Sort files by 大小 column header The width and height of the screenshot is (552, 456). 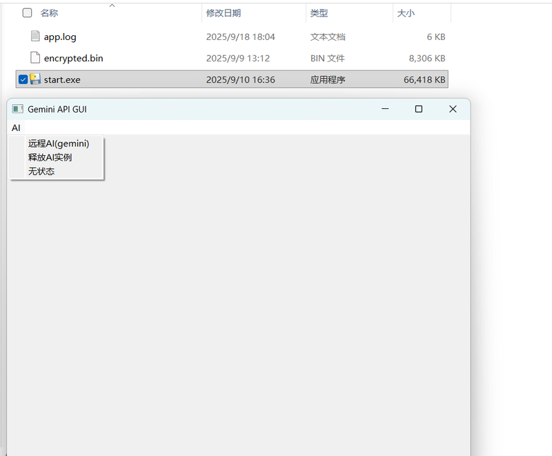click(406, 13)
